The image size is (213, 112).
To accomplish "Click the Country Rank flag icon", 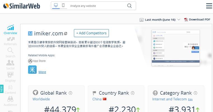I will coord(94,93).
